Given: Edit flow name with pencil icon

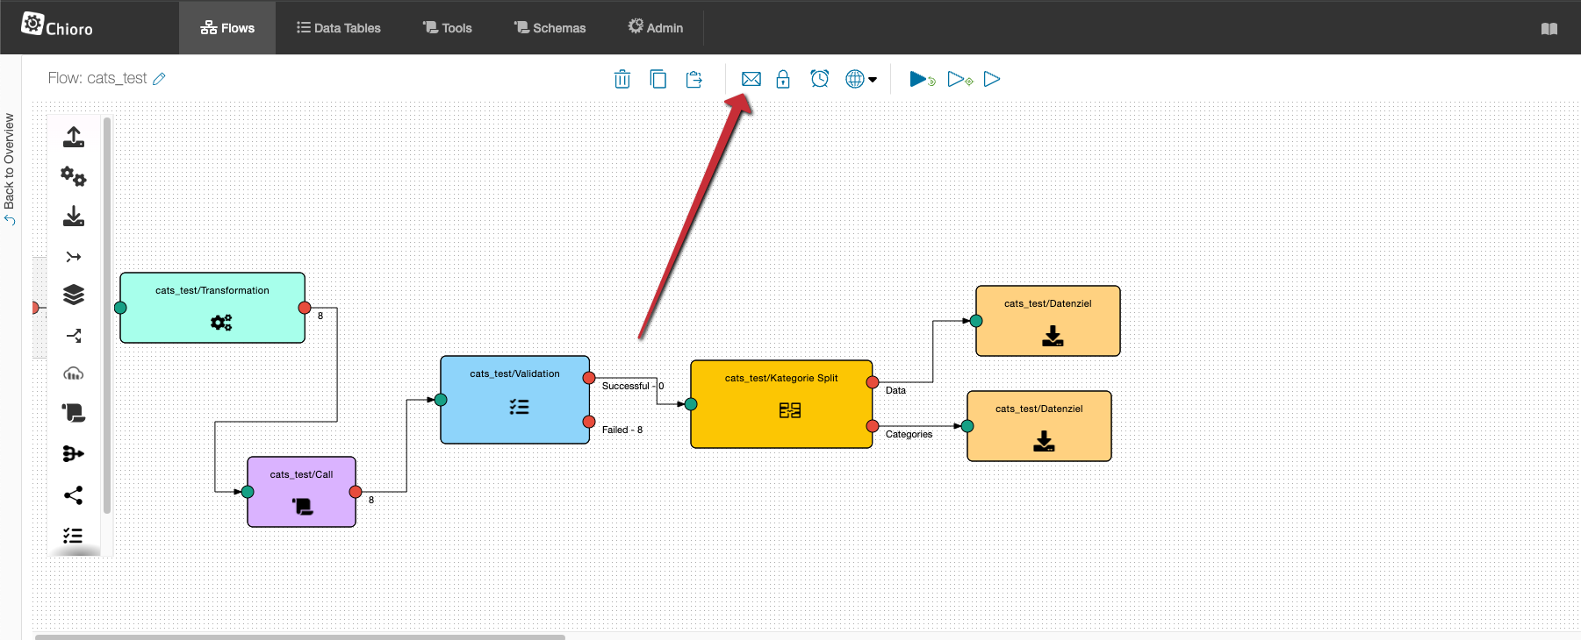Looking at the screenshot, I should click(159, 79).
